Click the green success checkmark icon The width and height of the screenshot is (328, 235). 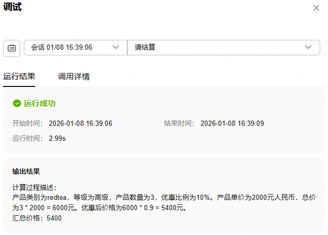pos(17,104)
